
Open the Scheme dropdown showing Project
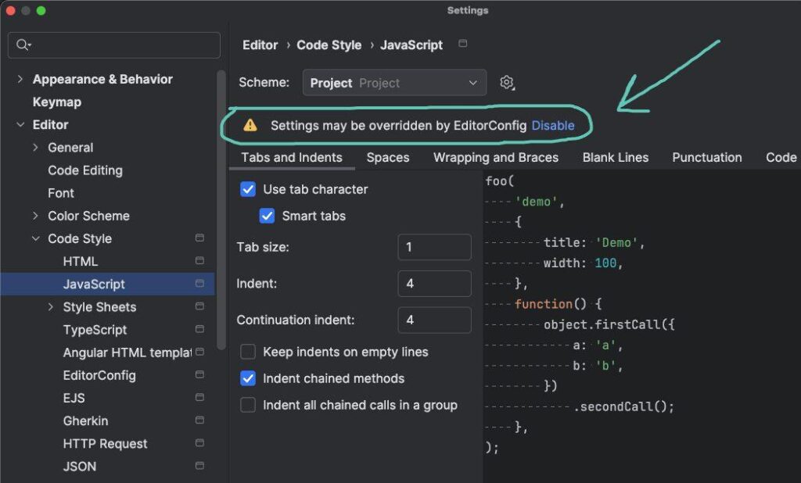[394, 83]
